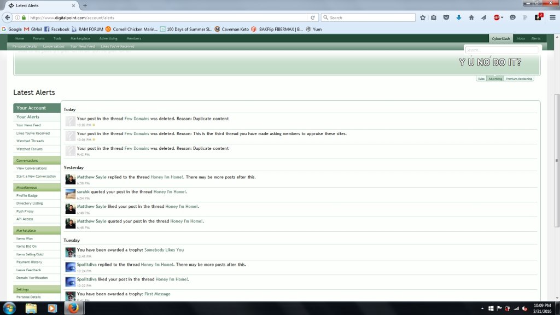Open Payment History in the sidebar
Screen dimensions: 560x315
click(x=37, y=262)
